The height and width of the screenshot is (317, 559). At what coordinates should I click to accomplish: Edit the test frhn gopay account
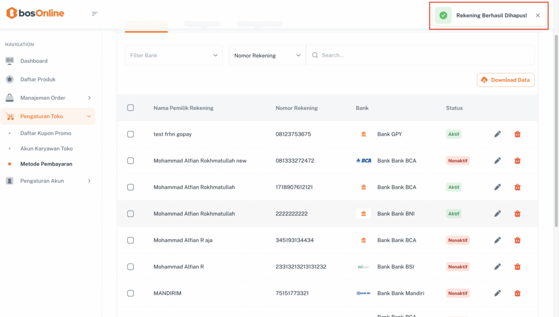(497, 134)
